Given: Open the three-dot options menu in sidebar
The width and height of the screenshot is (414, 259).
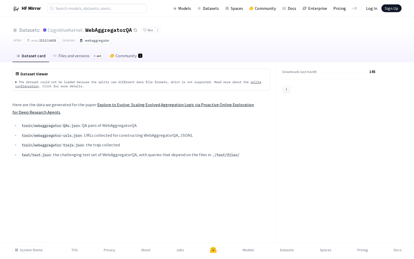Looking at the screenshot, I should 286,89.
